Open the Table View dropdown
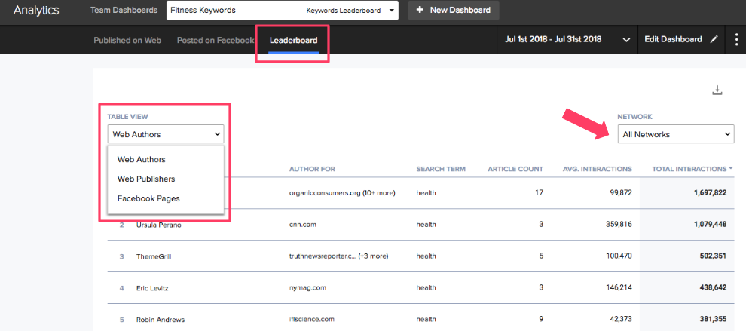This screenshot has width=746, height=331. tap(166, 134)
